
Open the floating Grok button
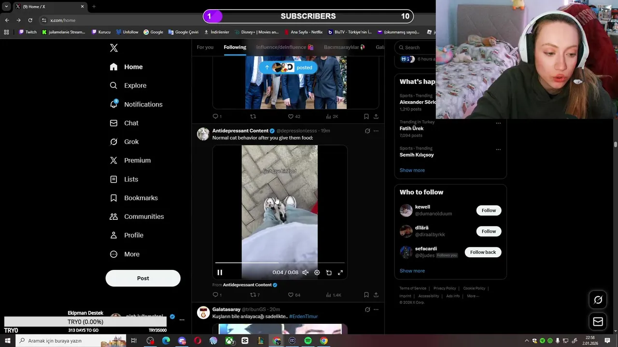[x=598, y=300]
